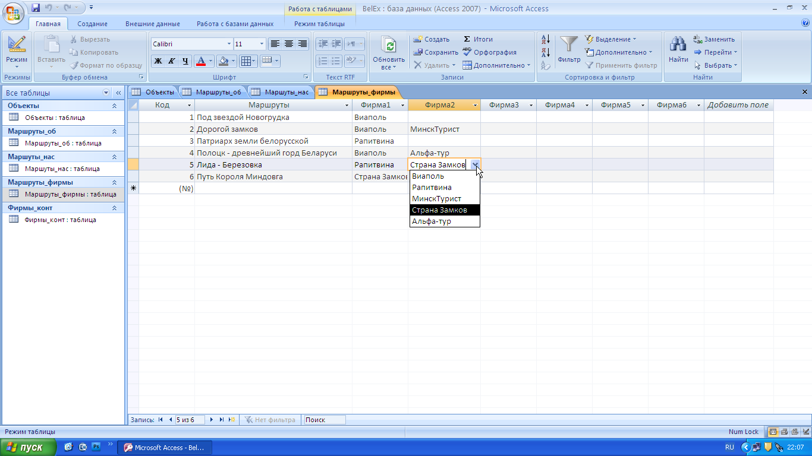812x456 pixels.
Task: Toggle underline Ч formatting
Action: pyautogui.click(x=185, y=61)
